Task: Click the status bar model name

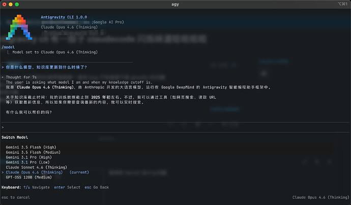Action: 320,197
